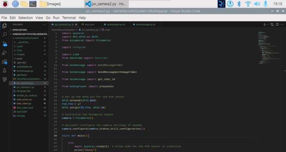Open the Run and Debug view
Viewport: 286px width, 152px height.
coord(4,53)
